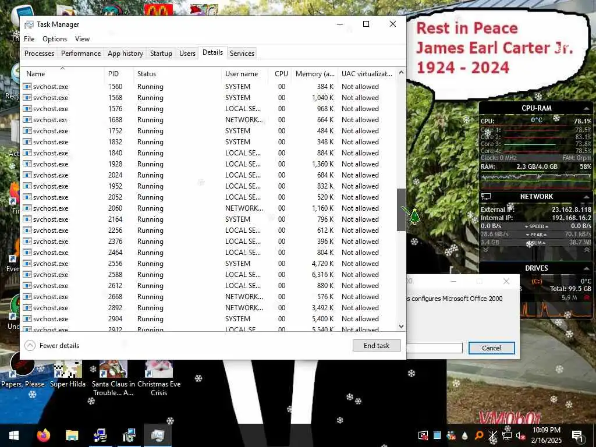Image resolution: width=596 pixels, height=447 pixels.
Task: Switch to the App history tab
Action: click(125, 53)
